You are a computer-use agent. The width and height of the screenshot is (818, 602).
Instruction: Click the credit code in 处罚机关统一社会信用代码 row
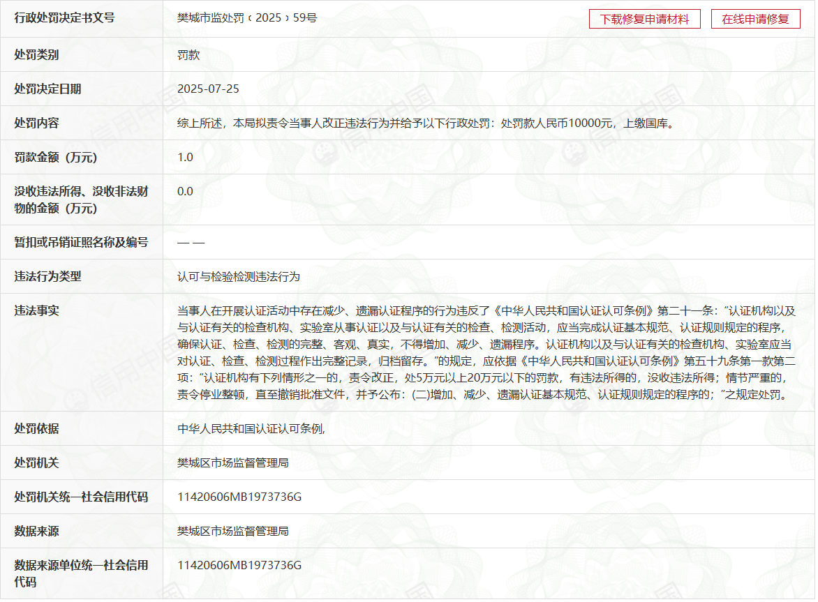tap(239, 497)
